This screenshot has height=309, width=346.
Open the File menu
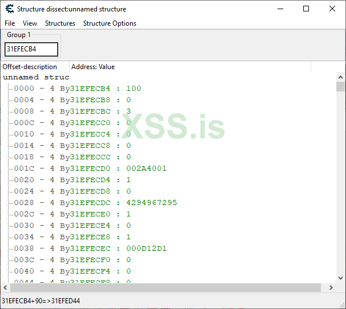pos(10,23)
